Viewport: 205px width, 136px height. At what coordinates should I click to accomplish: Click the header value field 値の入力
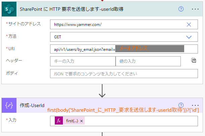pyautogui.click(x=148, y=61)
